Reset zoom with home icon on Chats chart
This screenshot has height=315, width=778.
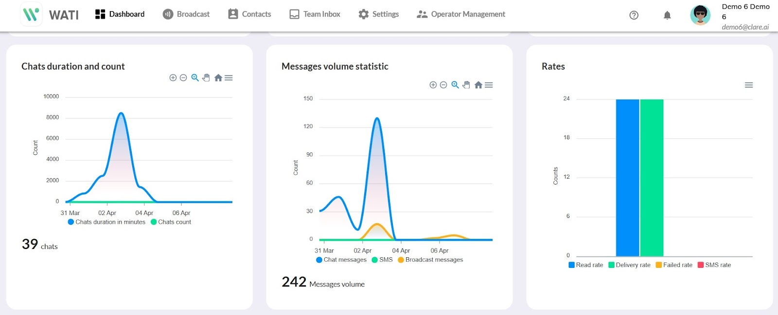tap(218, 78)
